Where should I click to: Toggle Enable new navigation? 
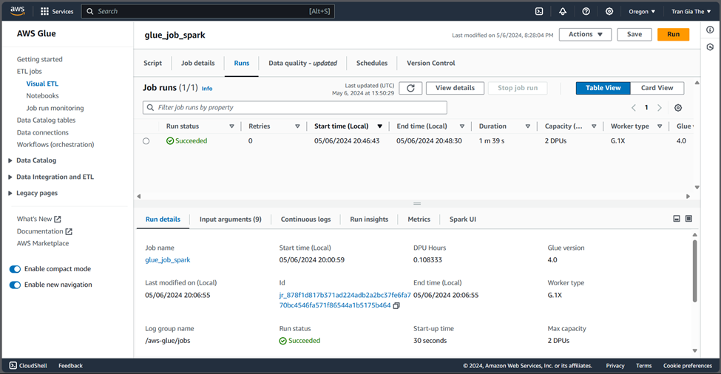tap(16, 285)
